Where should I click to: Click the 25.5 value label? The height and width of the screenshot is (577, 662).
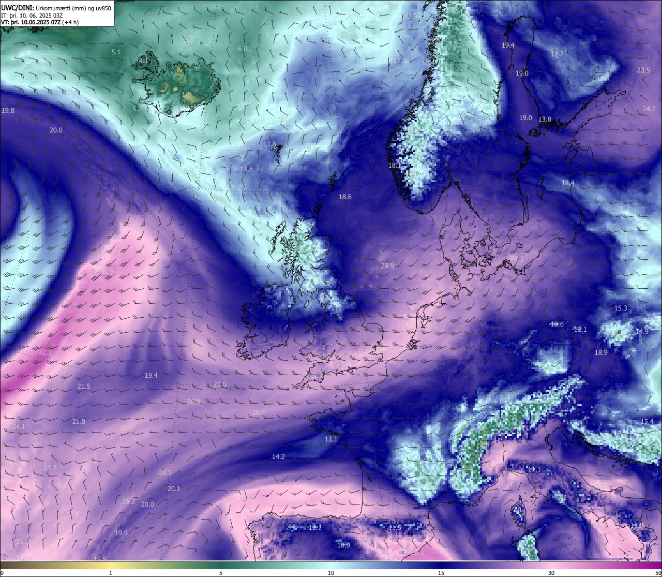165,473
